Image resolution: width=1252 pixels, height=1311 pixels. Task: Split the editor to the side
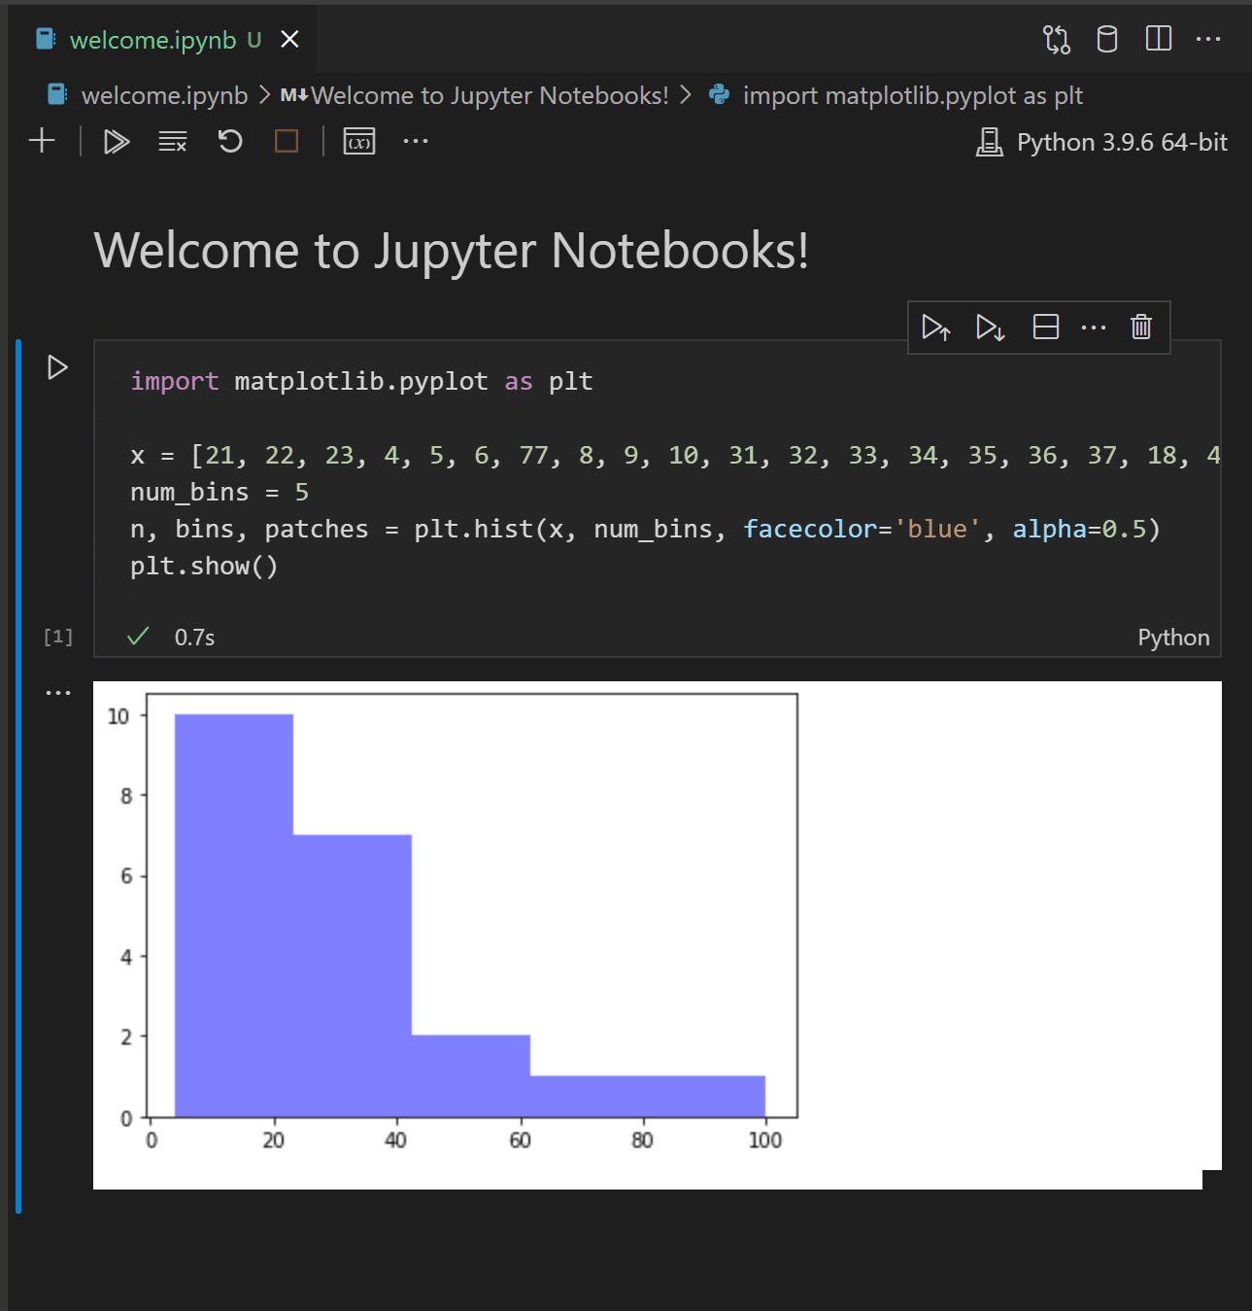coord(1158,39)
